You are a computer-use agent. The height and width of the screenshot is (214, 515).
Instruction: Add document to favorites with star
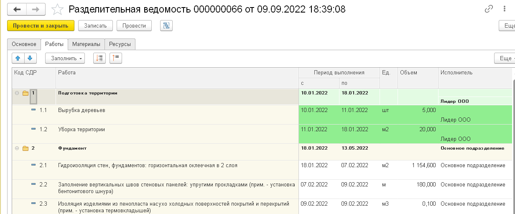[57, 9]
